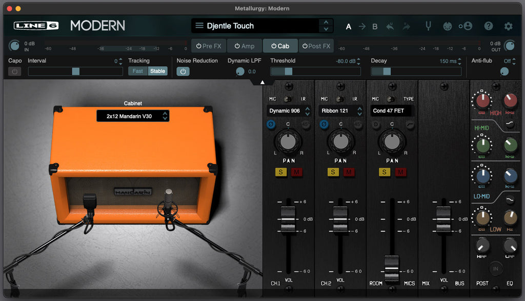Click the Line 6 logo
Image resolution: width=525 pixels, height=301 pixels.
point(36,26)
